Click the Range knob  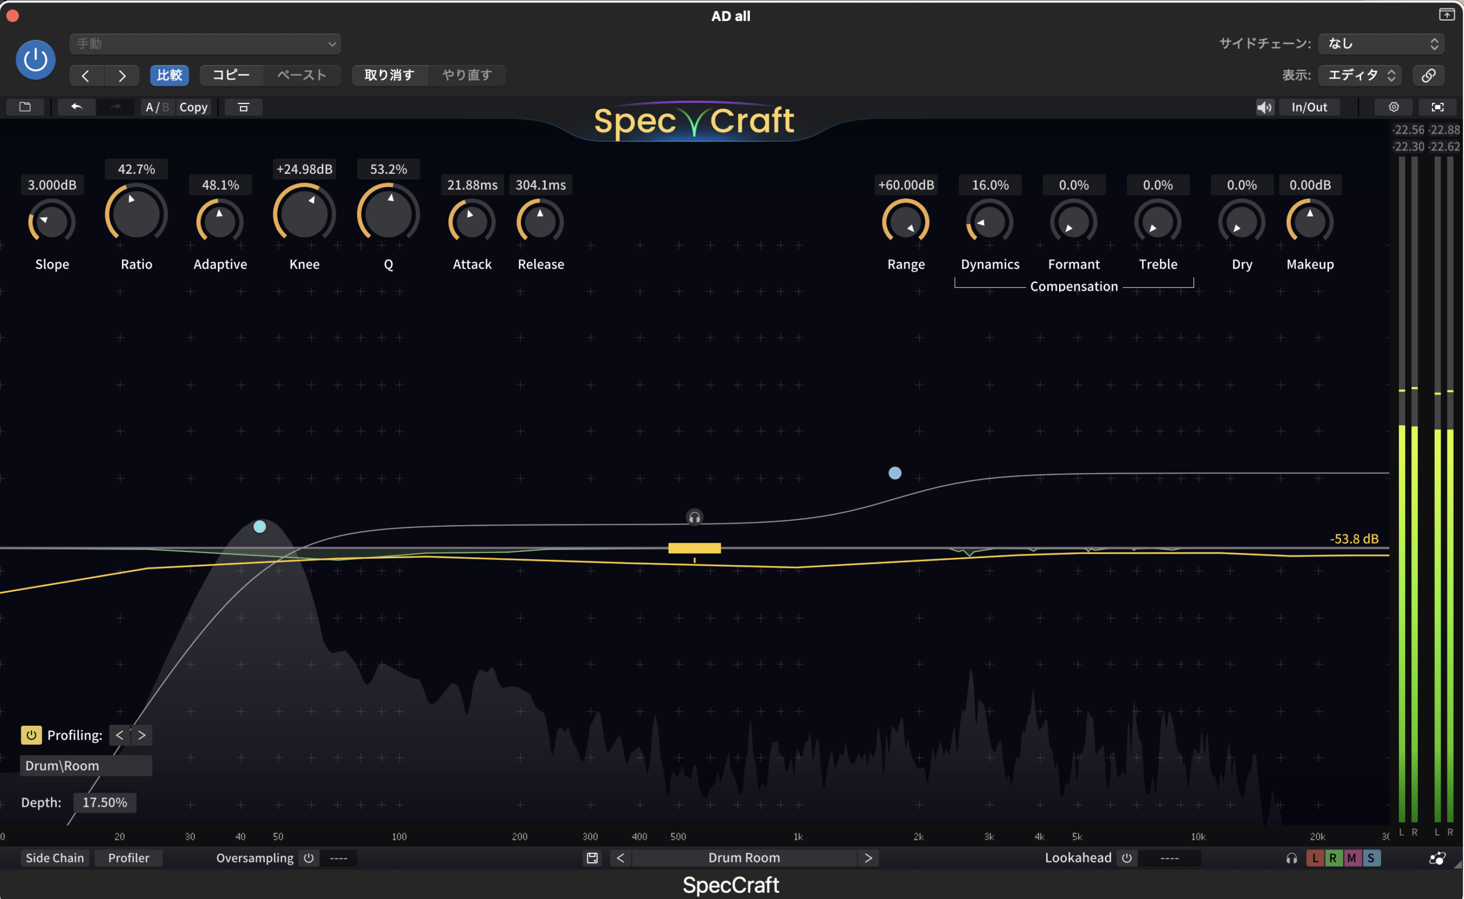(906, 221)
